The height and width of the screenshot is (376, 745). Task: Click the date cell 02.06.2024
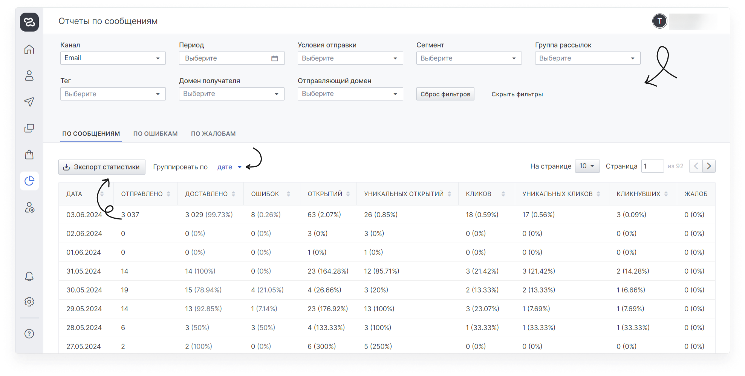84,233
